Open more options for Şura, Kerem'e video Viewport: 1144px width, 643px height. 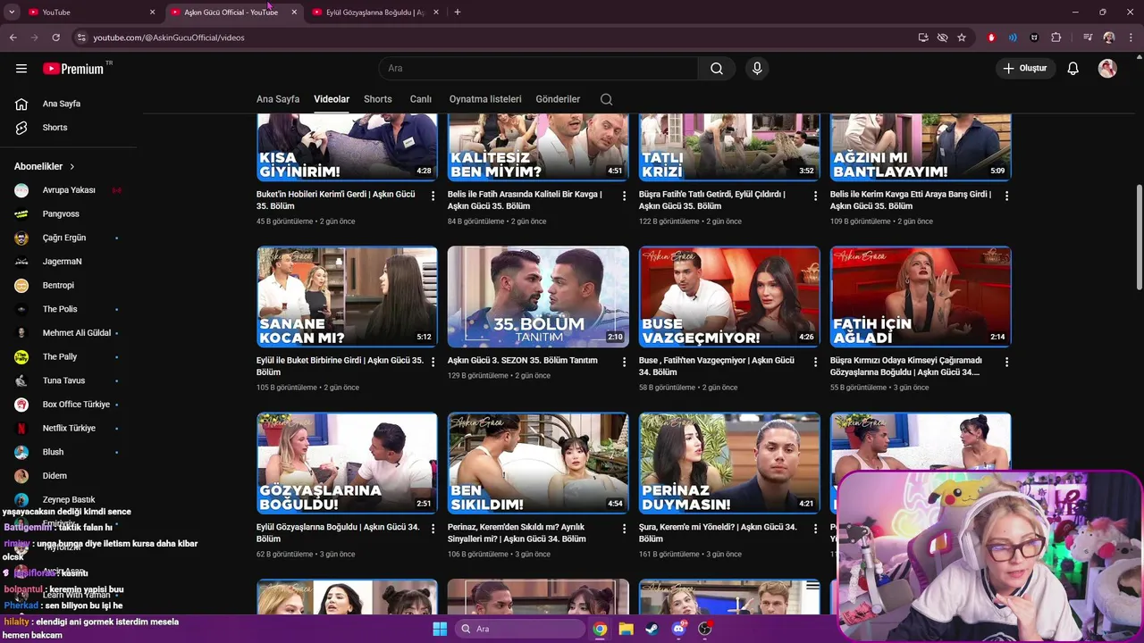coord(816,529)
